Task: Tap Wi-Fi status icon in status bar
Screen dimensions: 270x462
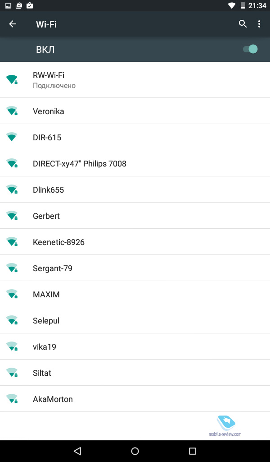Action: point(232,5)
